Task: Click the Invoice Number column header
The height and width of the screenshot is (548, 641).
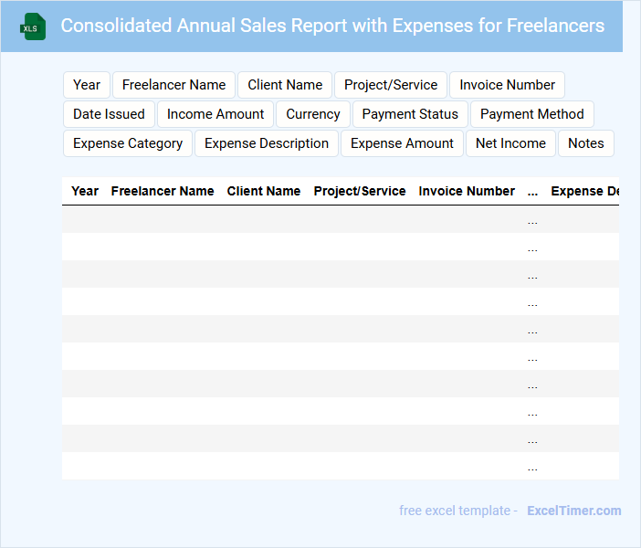Action: tap(467, 191)
